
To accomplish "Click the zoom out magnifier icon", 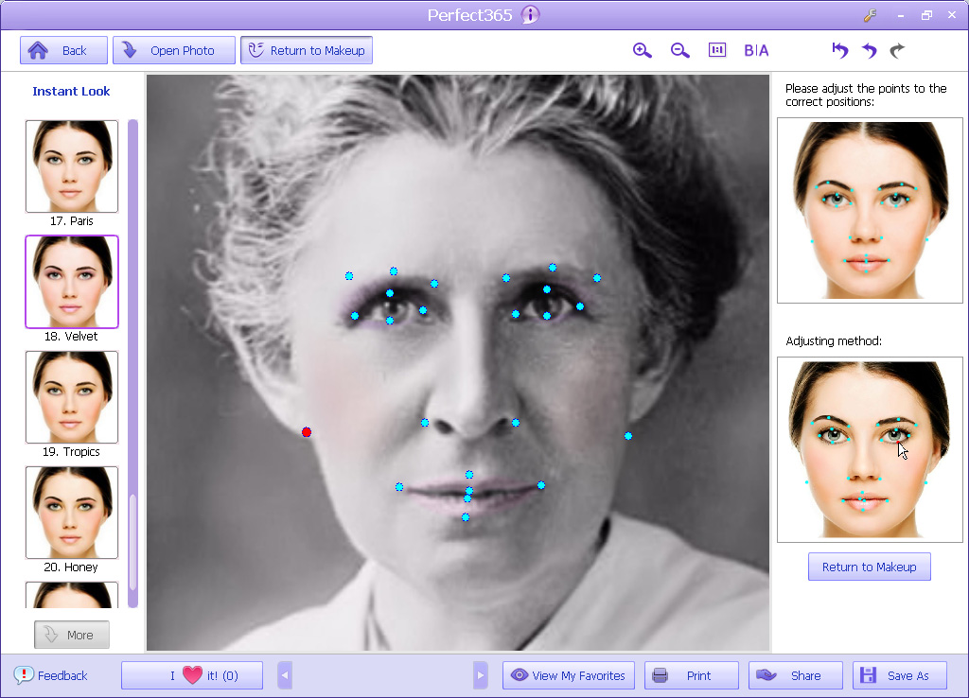I will (x=679, y=51).
